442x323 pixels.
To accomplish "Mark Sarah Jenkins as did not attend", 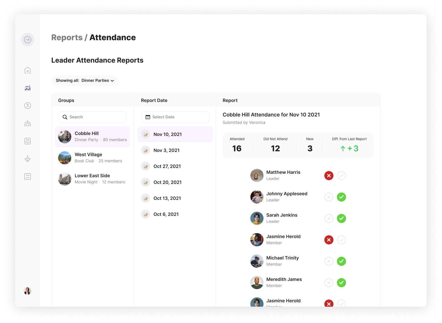I will tap(329, 218).
